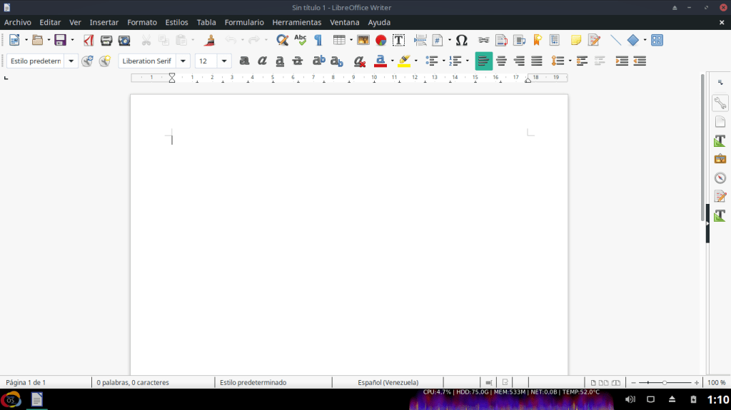Open the Insertar menu
The width and height of the screenshot is (731, 410).
[x=104, y=22]
